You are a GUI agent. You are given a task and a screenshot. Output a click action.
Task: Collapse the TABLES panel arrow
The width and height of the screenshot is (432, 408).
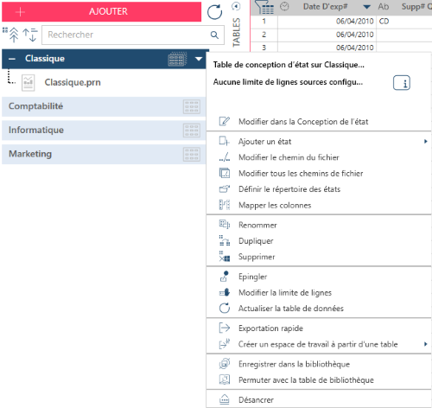(236, 6)
